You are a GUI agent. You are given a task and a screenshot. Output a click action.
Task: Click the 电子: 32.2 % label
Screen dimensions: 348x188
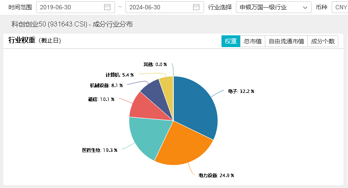(x=241, y=91)
